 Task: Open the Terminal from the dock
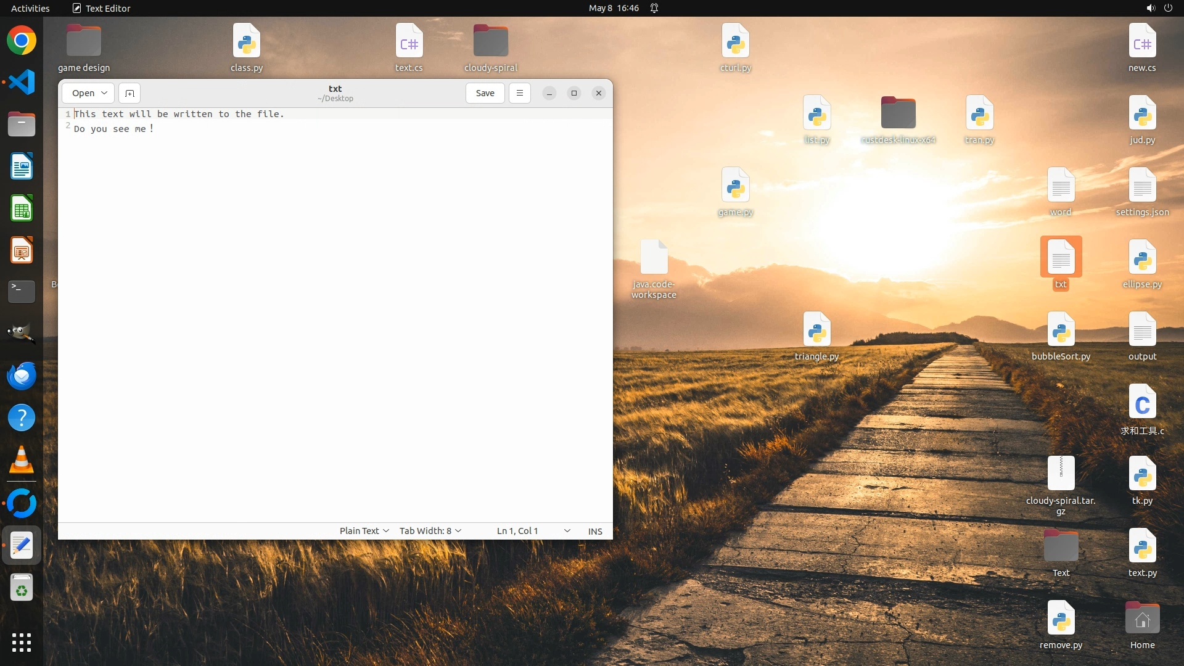tap(22, 290)
